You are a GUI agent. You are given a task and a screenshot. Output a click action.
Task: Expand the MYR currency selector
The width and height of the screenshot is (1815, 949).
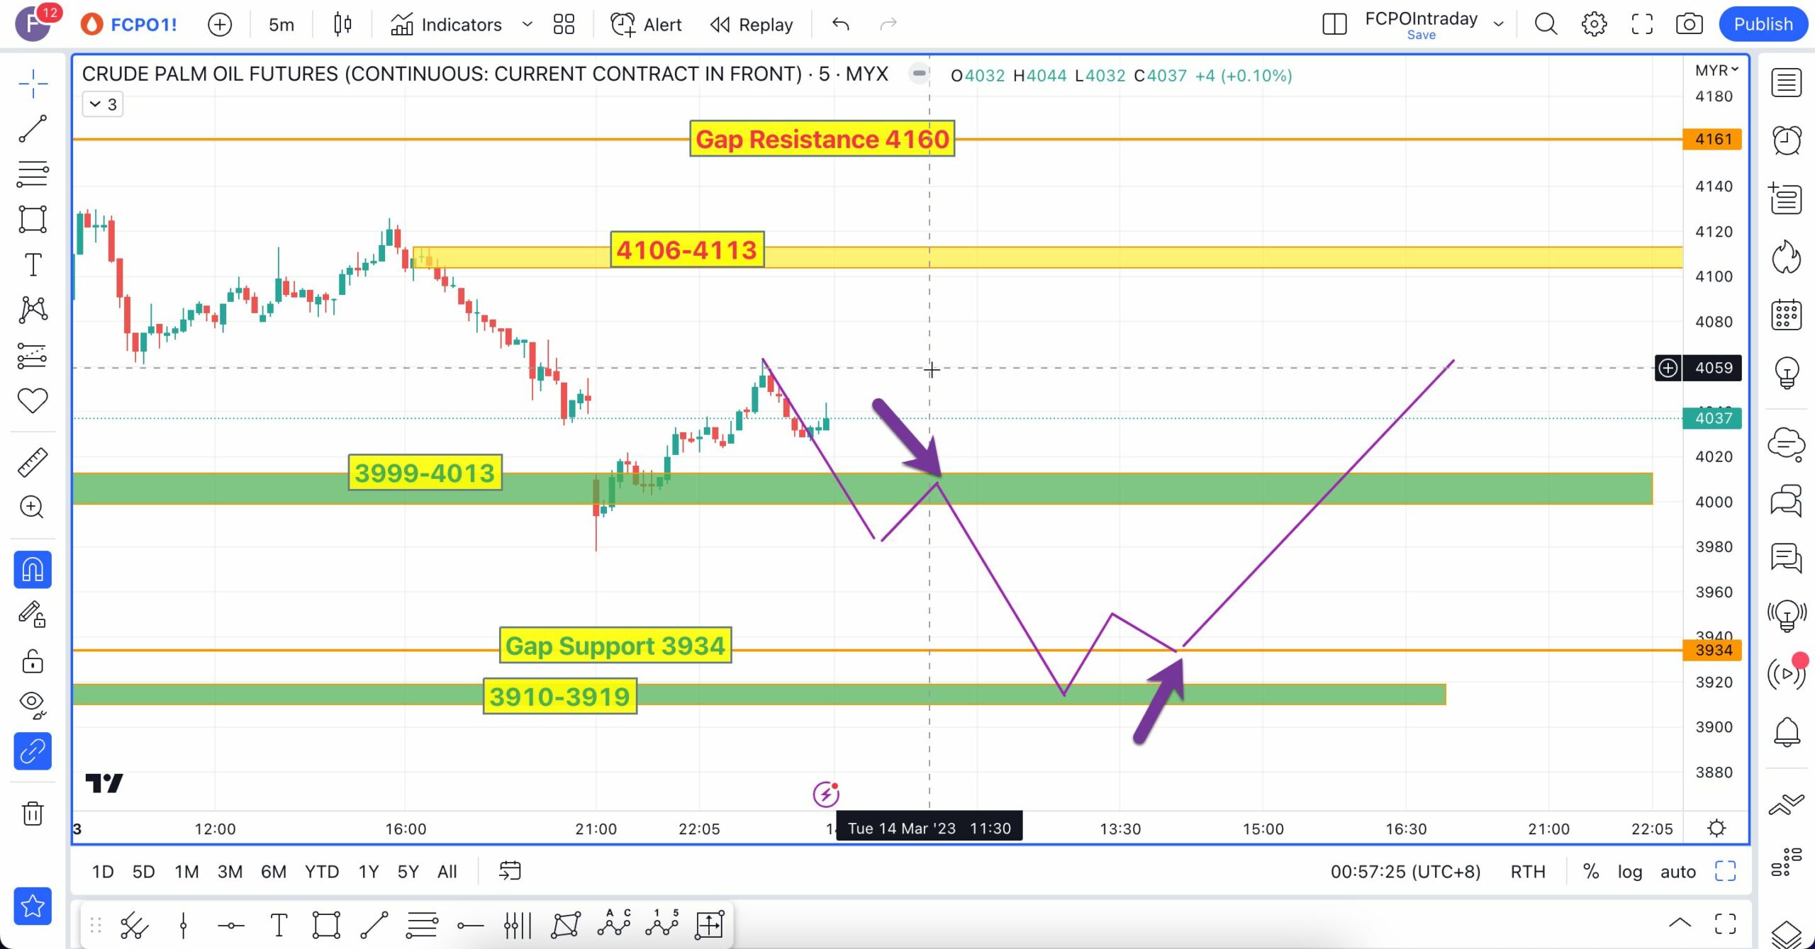pyautogui.click(x=1716, y=70)
